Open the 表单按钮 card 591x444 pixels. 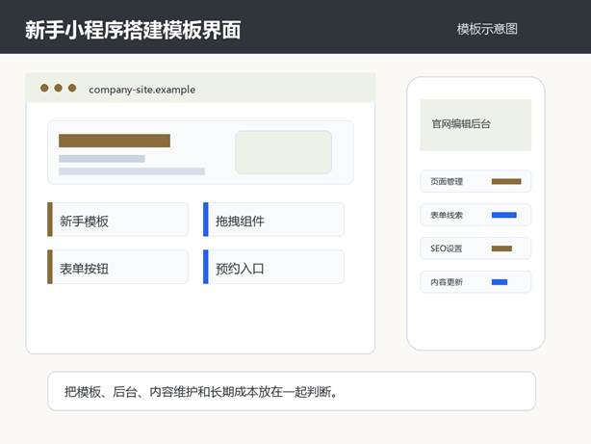pyautogui.click(x=118, y=267)
